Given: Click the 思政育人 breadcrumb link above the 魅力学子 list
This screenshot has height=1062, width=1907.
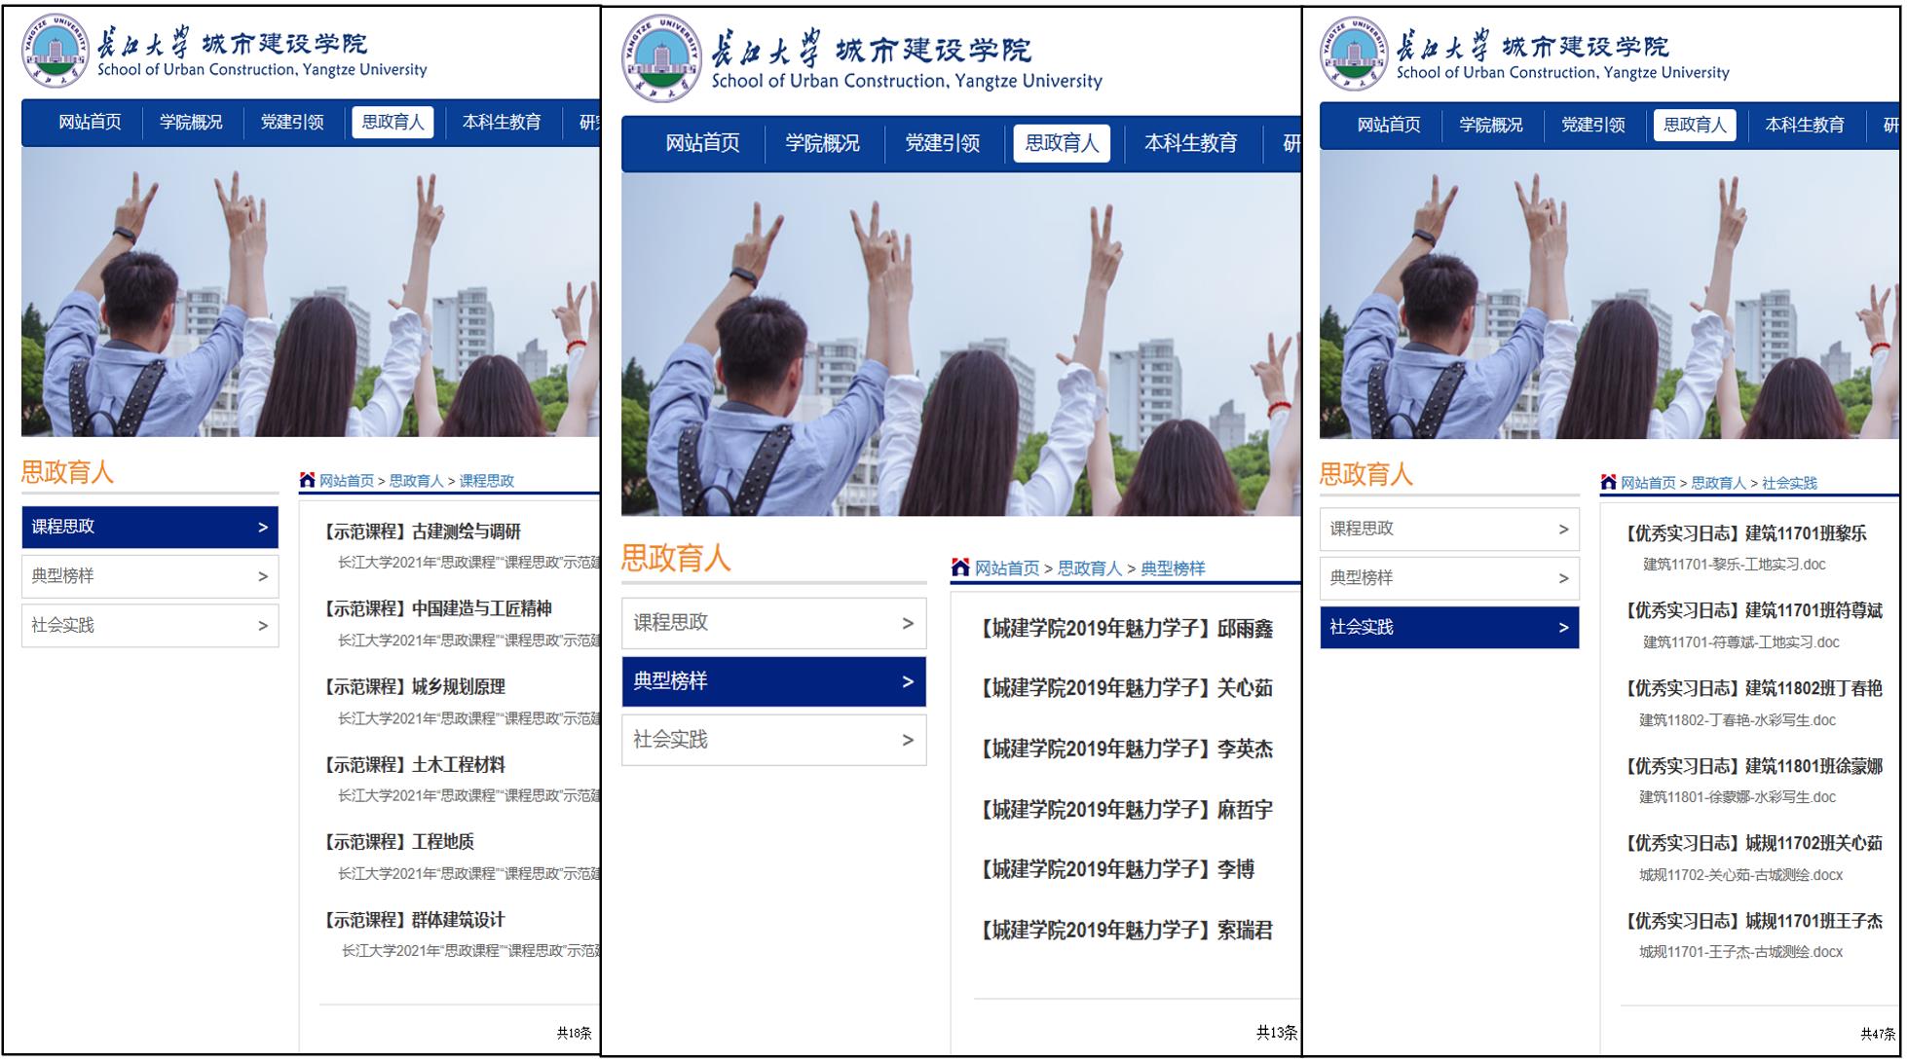Looking at the screenshot, I should [1089, 568].
